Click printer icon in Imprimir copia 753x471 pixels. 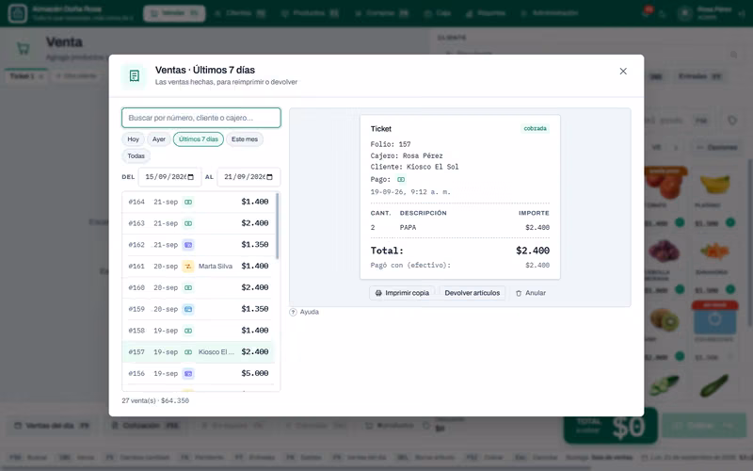click(x=378, y=293)
